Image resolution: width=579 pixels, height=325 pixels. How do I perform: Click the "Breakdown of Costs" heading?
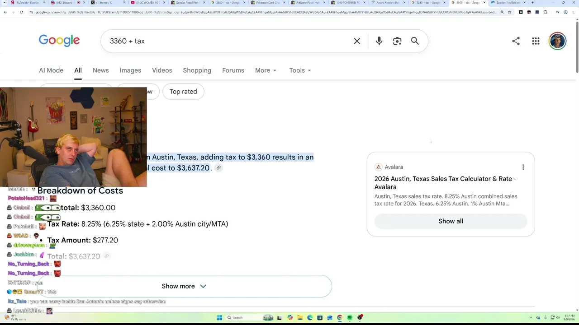(x=80, y=190)
